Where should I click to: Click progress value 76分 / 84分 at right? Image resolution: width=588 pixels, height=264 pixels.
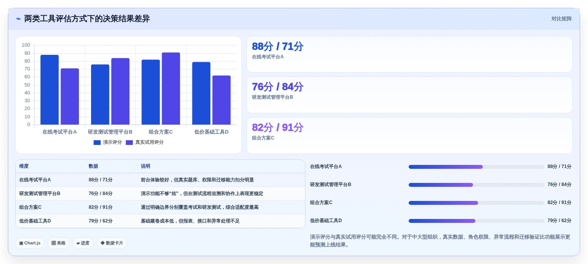[559, 184]
